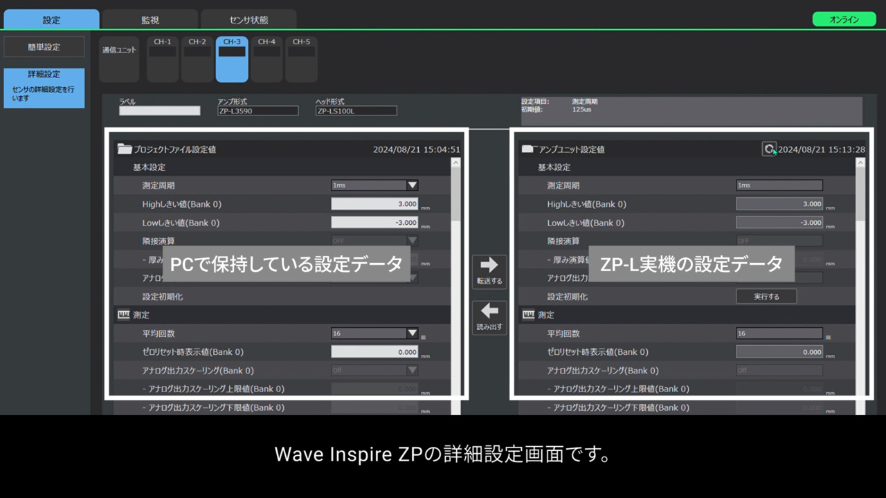Click right ゼロリセット時表示値 field showing 0.000
Screen dimensions: 886x498
pyautogui.click(x=779, y=351)
